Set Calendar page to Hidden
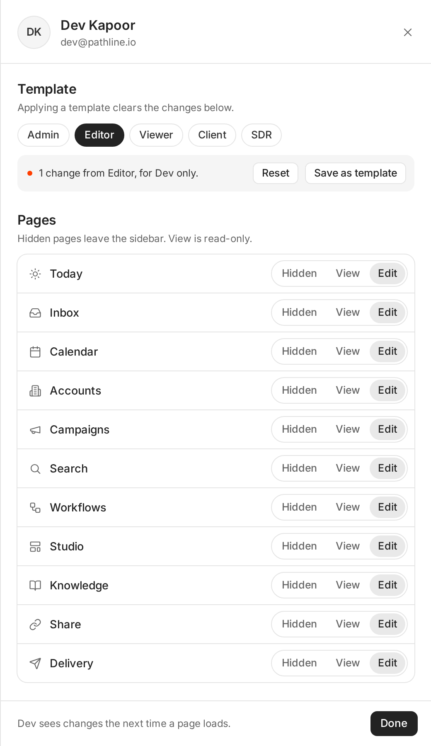 (299, 351)
